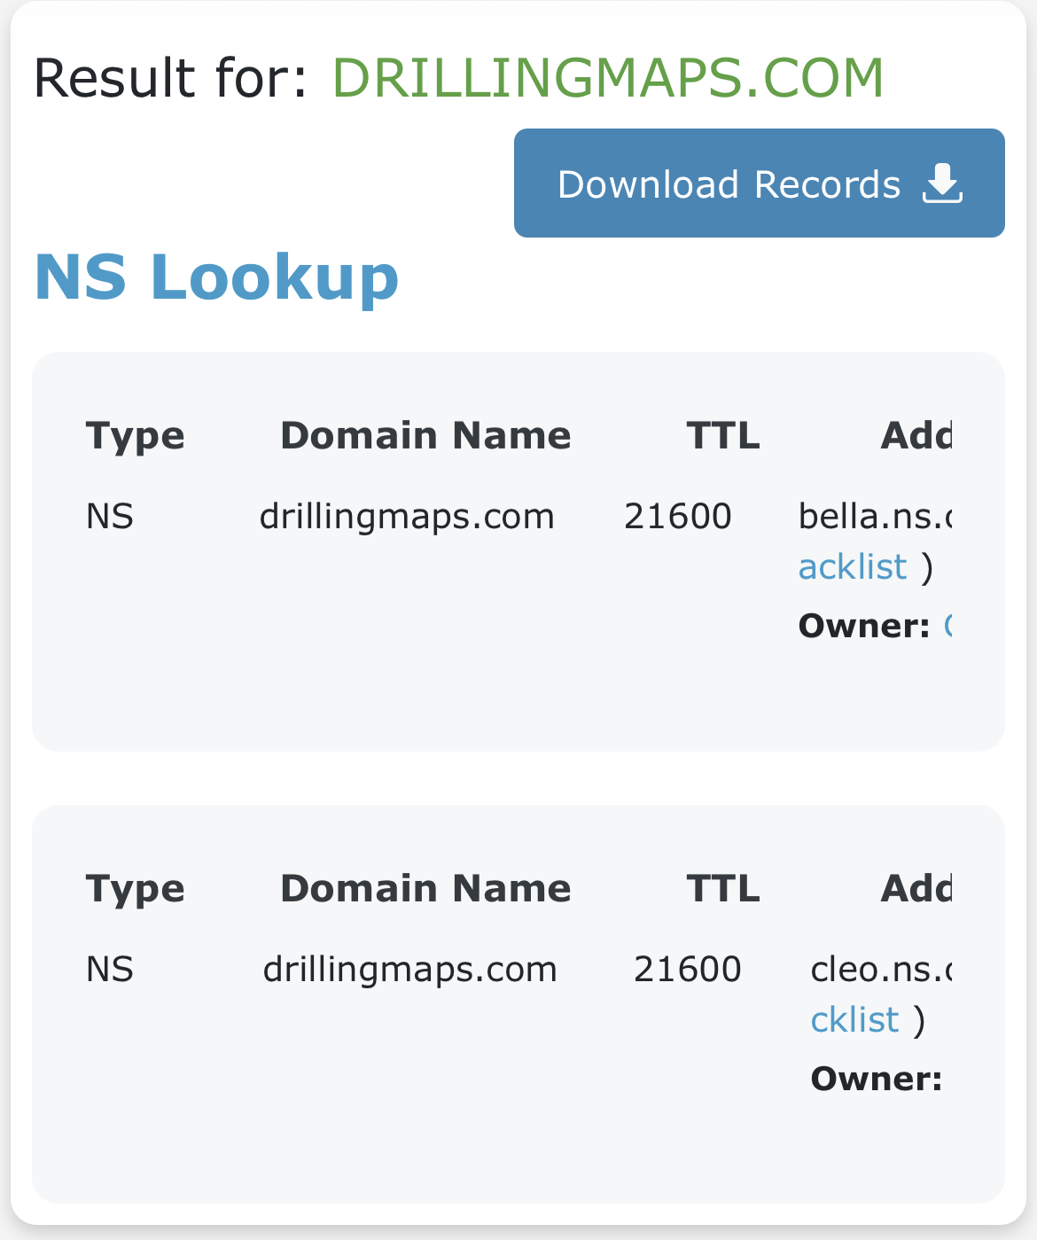Click the Owner label in cleo record
This screenshot has width=1037, height=1240.
click(876, 1079)
